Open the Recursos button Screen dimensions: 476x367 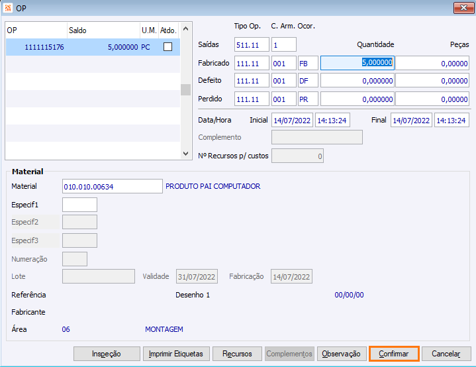(x=237, y=354)
